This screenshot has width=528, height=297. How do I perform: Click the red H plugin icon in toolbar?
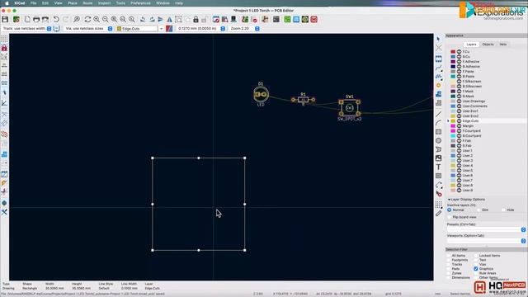pos(313,20)
